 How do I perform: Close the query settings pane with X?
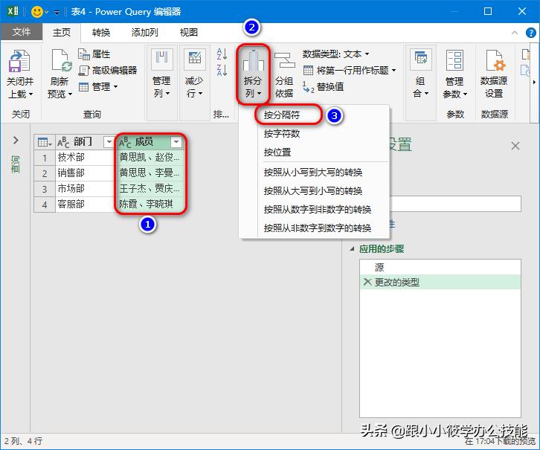tap(515, 146)
